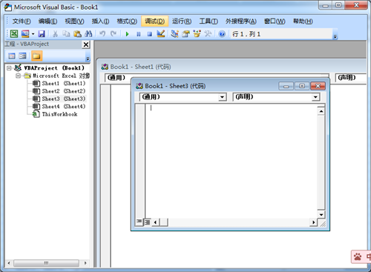This screenshot has height=272, width=371.
Task: Select Sheet2 (Sheet2) in project tree
Action: (x=64, y=91)
